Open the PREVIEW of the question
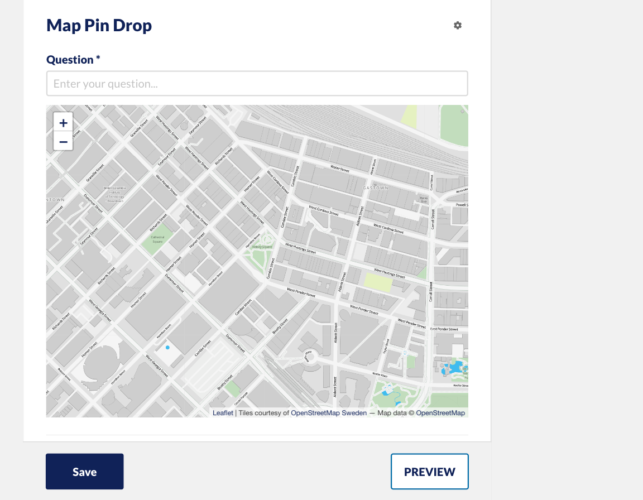 (429, 472)
